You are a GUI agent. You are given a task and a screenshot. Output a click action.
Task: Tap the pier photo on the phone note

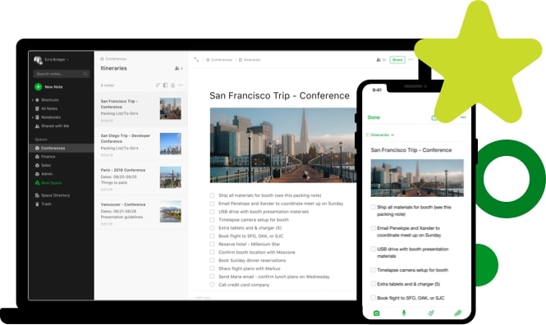[x=417, y=178]
